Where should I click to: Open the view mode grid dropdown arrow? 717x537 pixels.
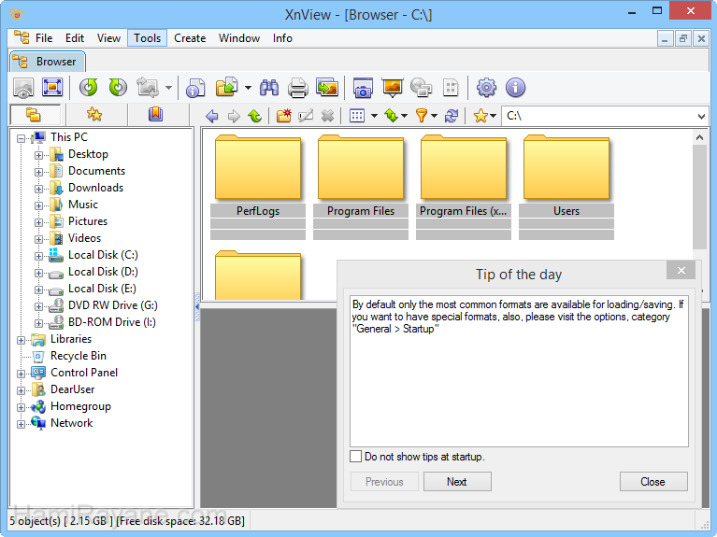(374, 116)
